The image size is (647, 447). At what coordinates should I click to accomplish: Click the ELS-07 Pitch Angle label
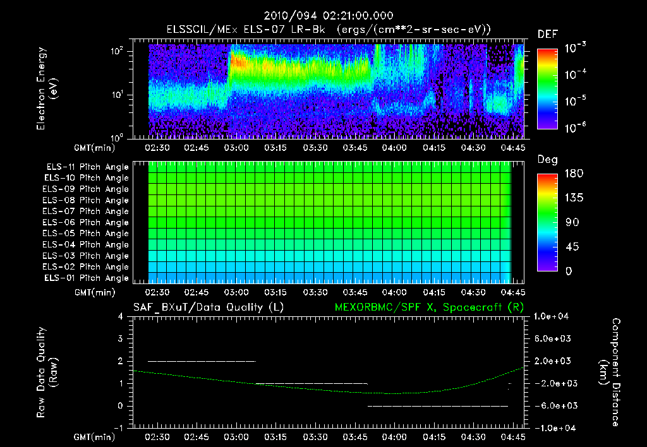coord(86,211)
